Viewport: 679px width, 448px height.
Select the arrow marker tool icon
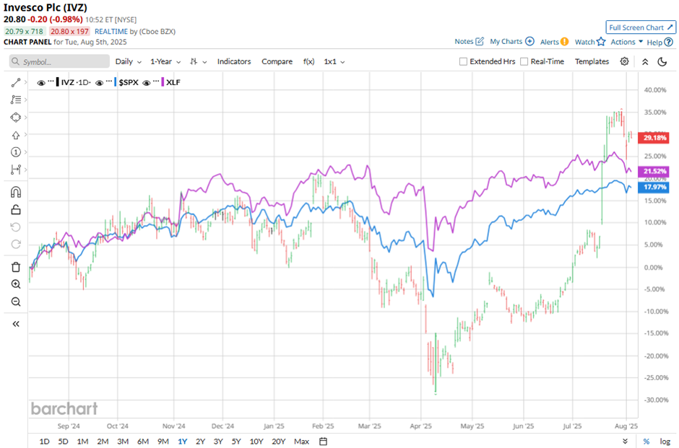point(16,135)
